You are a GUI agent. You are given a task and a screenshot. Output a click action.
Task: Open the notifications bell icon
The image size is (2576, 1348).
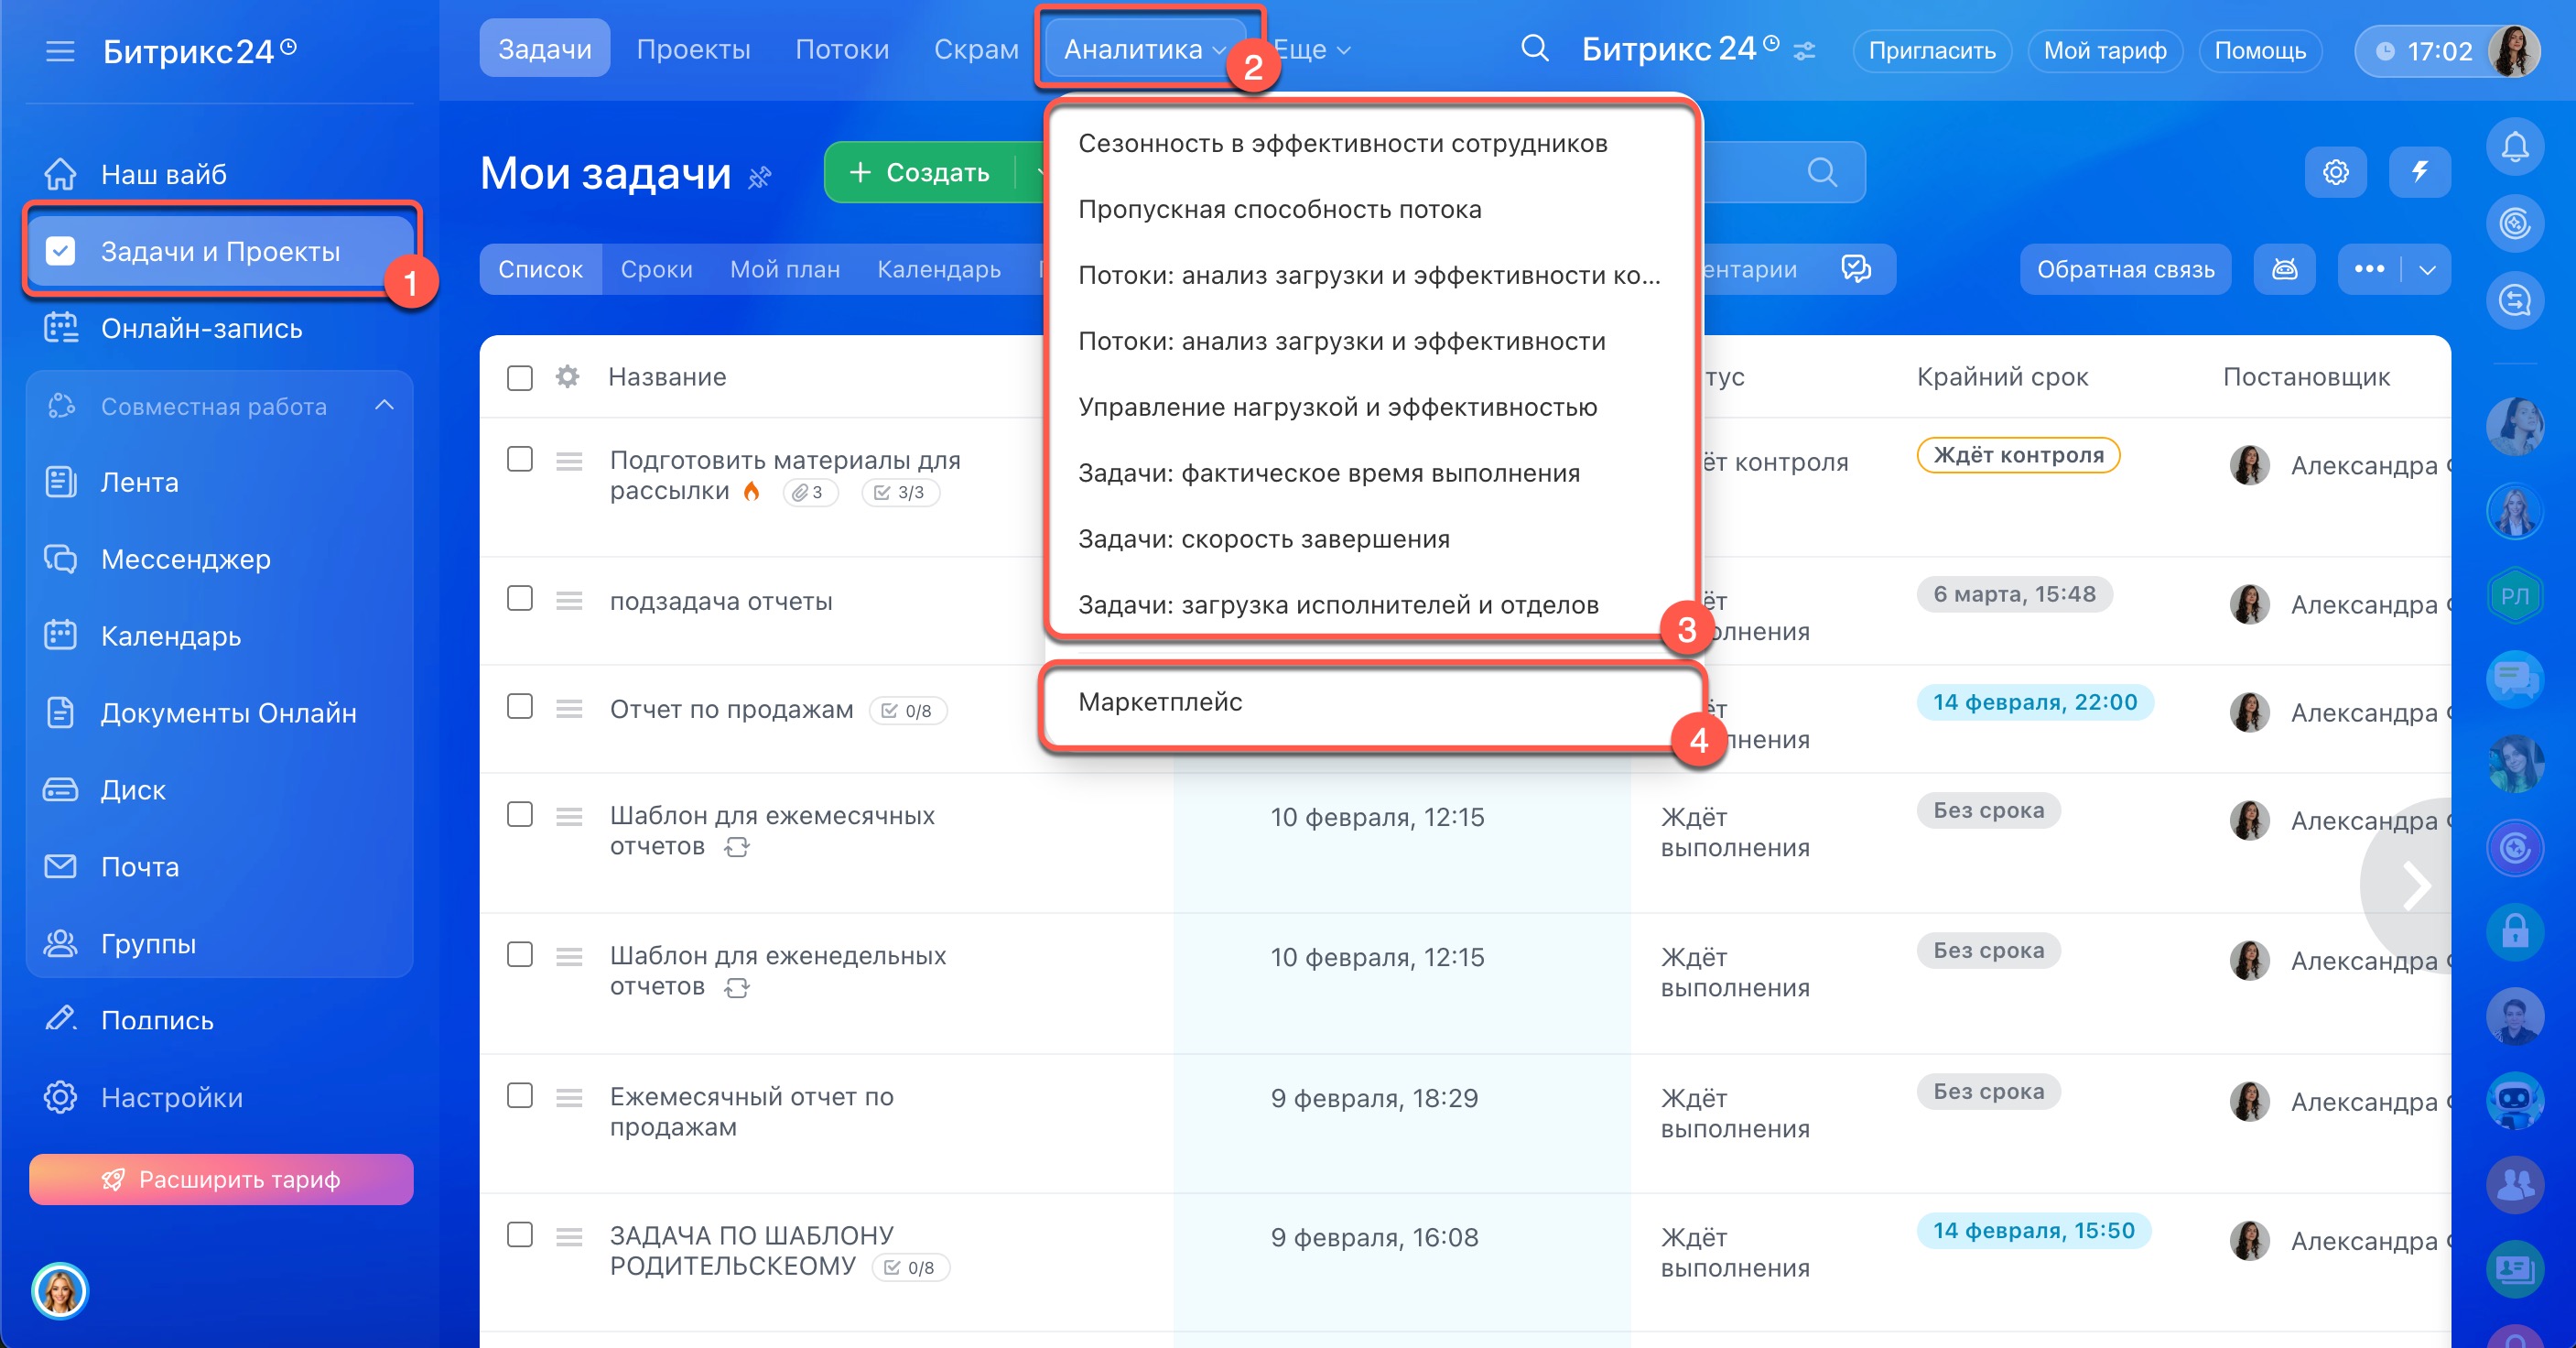[x=2514, y=148]
